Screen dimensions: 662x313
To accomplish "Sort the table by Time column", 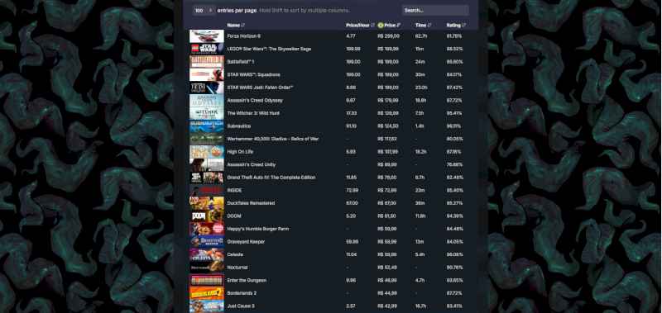I will tap(423, 26).
